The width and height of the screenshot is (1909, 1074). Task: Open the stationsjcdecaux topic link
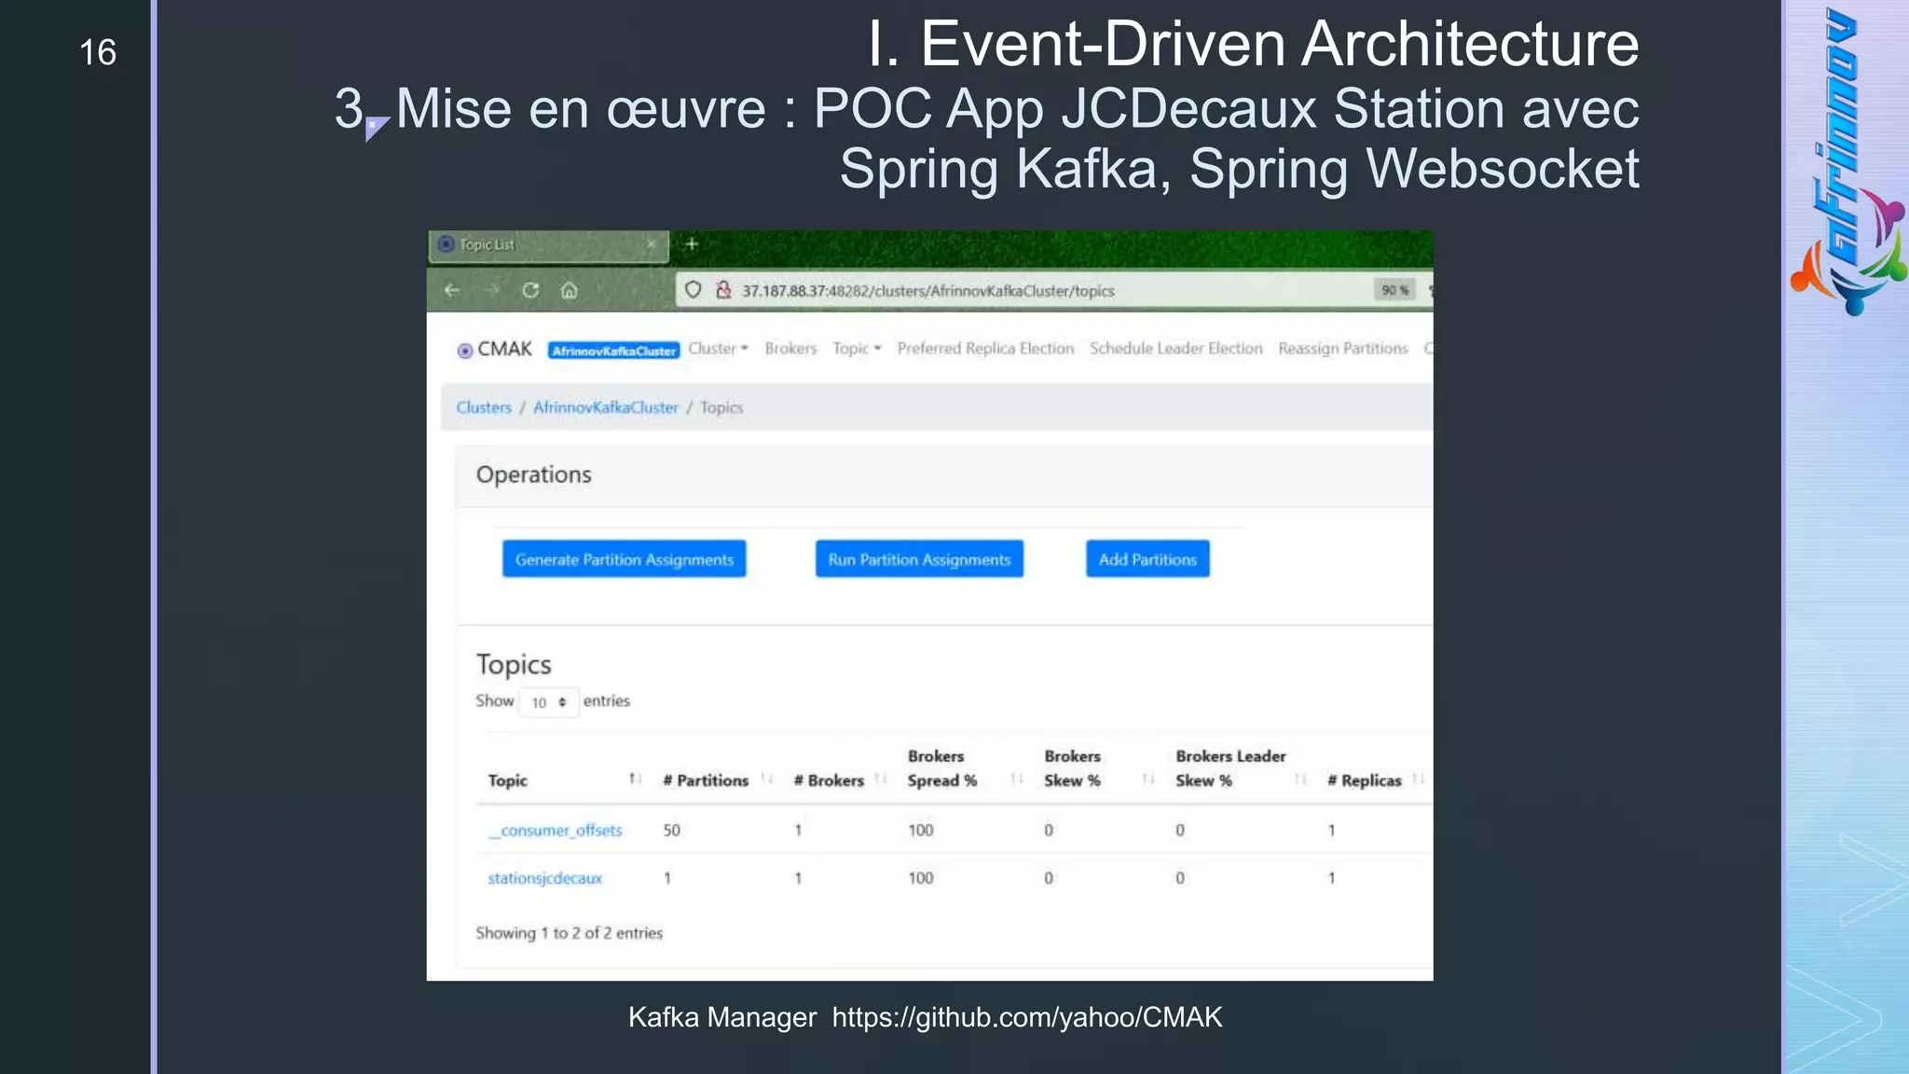coord(544,878)
